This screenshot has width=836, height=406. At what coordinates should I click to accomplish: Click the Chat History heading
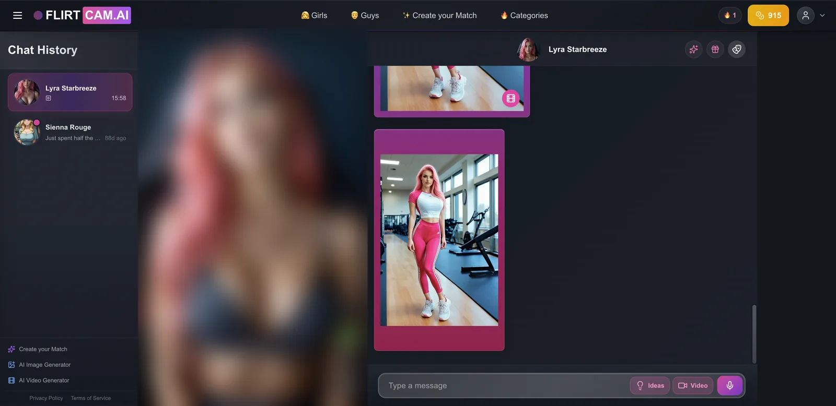coord(43,50)
